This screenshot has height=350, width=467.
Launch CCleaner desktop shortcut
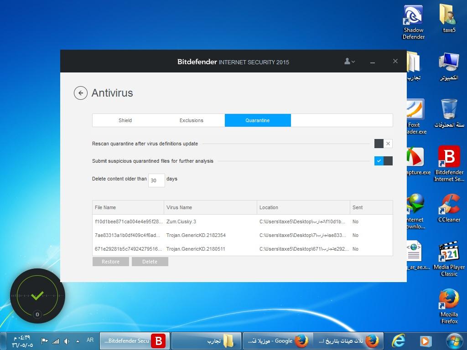449,208
